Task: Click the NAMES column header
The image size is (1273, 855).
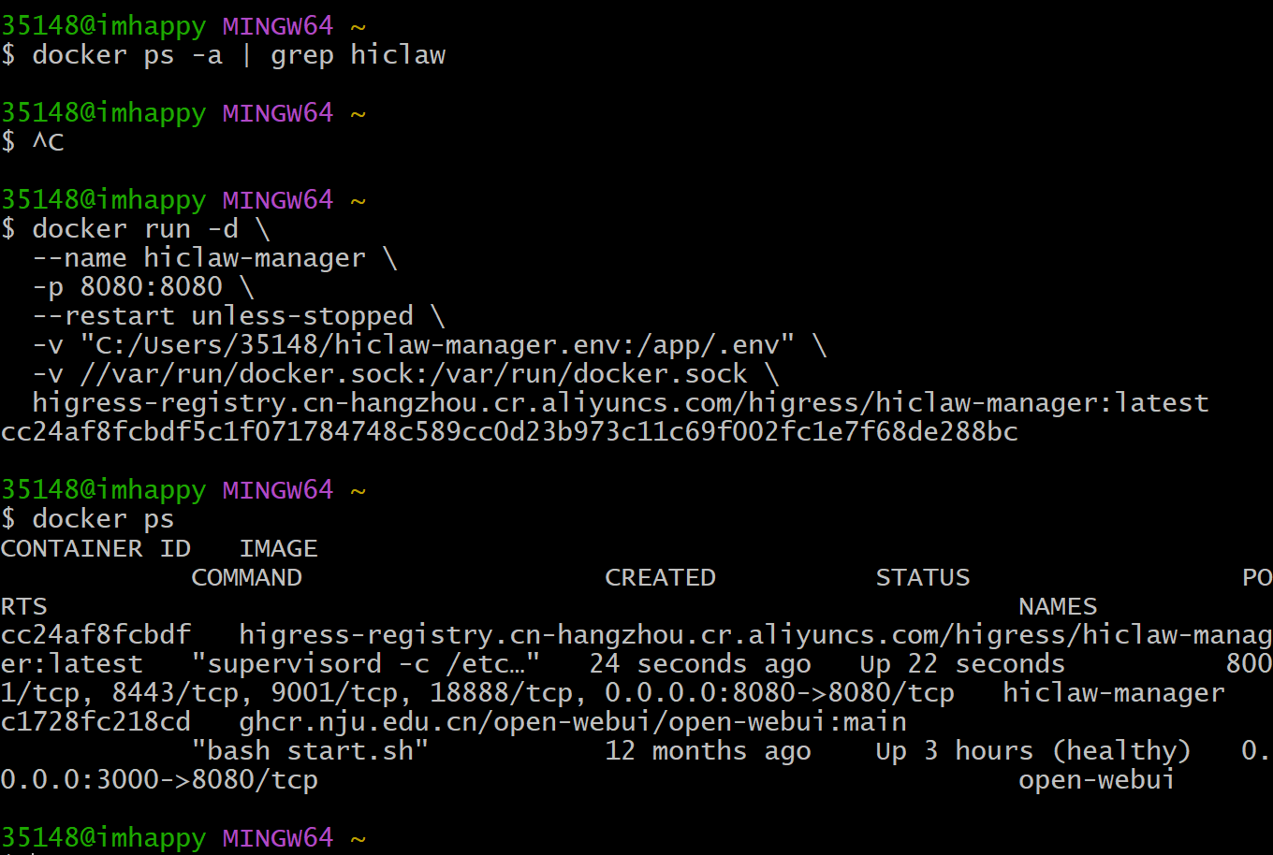Action: (1058, 606)
